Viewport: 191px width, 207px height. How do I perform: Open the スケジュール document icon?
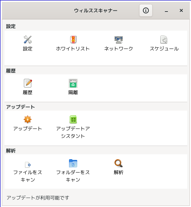coord(164,40)
